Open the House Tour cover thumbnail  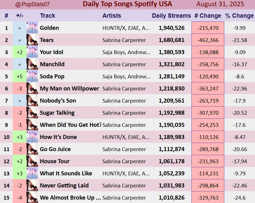pyautogui.click(x=32, y=161)
